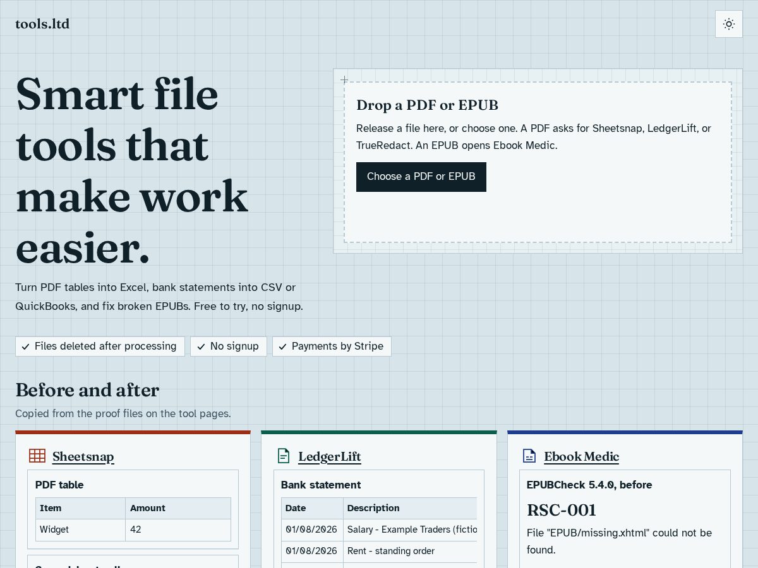The height and width of the screenshot is (568, 758).
Task: Click the Ebook Medic file icon
Action: (529, 456)
